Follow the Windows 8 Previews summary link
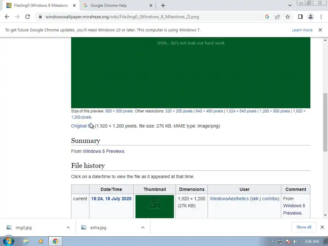 (103, 151)
